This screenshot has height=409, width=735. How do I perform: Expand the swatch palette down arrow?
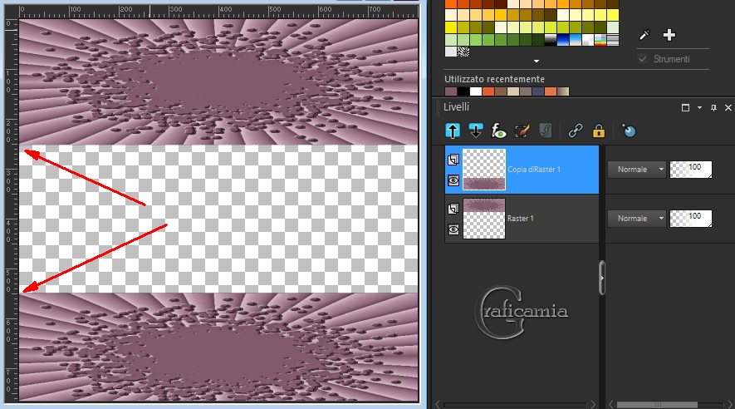pos(537,62)
